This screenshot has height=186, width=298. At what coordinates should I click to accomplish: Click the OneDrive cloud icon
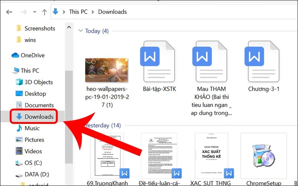[15, 55]
